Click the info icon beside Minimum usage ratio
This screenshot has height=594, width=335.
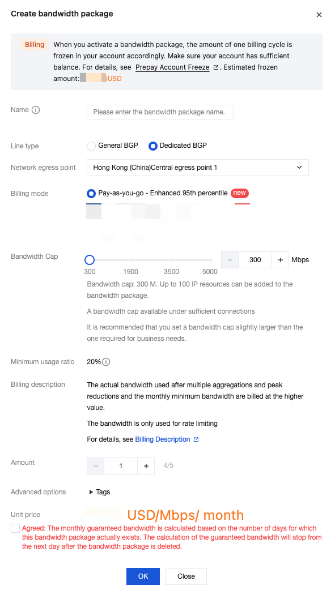coord(106,362)
